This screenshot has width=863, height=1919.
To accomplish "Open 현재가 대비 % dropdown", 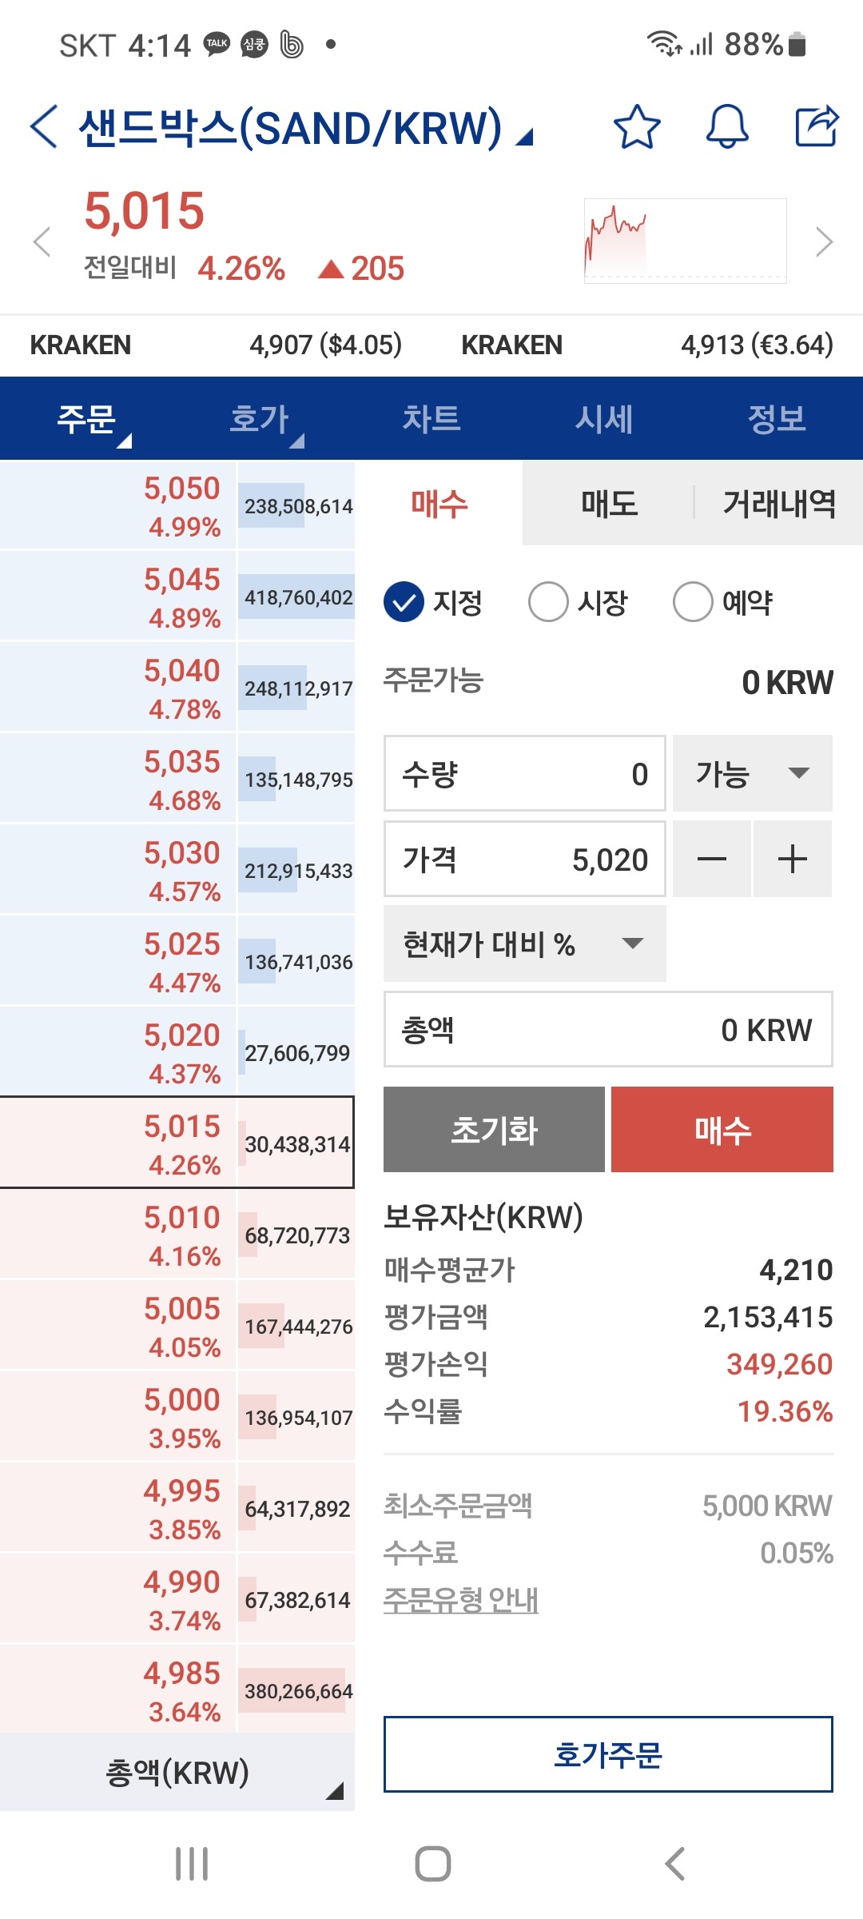I will click(525, 944).
